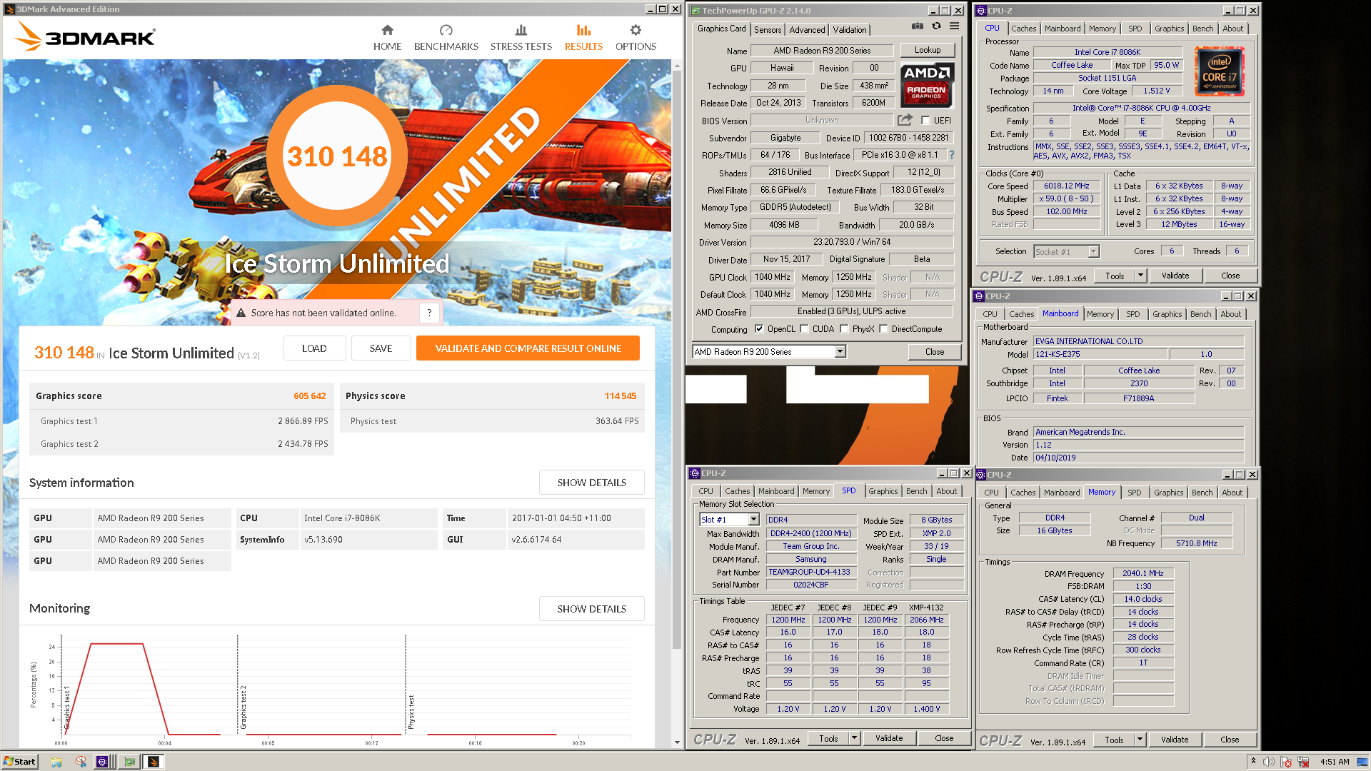The height and width of the screenshot is (771, 1371).
Task: Show hidden system tray icons
Action: pos(1253,762)
